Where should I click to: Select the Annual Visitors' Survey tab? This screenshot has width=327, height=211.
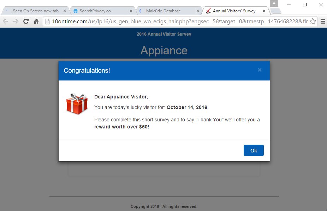234,11
